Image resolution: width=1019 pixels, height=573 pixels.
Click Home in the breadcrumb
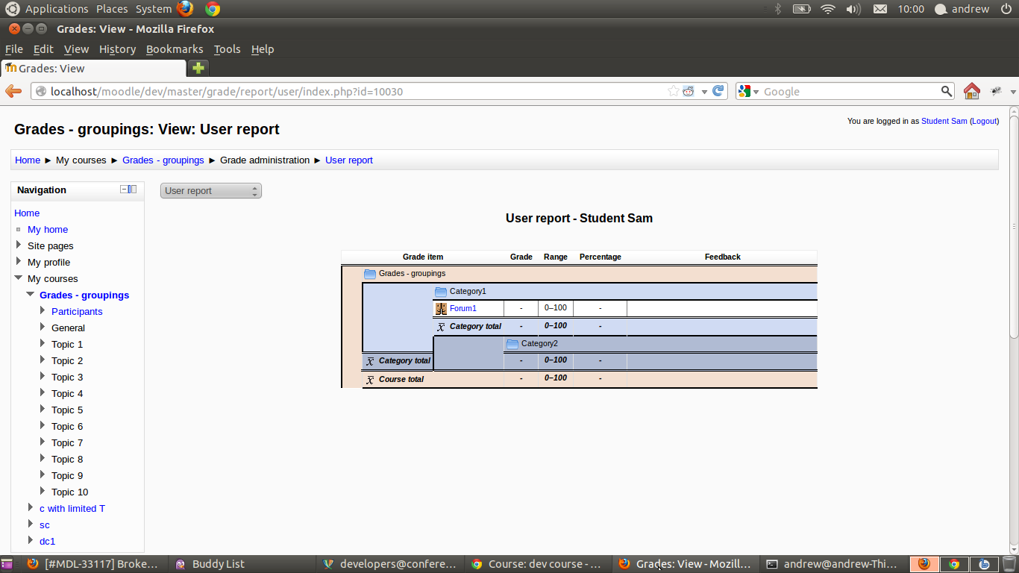pyautogui.click(x=28, y=160)
